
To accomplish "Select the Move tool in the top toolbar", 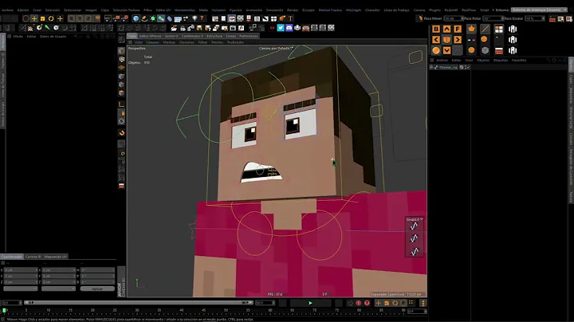I will pos(34,18).
